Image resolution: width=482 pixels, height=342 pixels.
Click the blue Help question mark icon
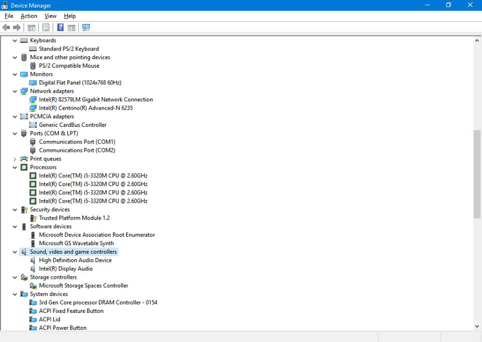61,28
